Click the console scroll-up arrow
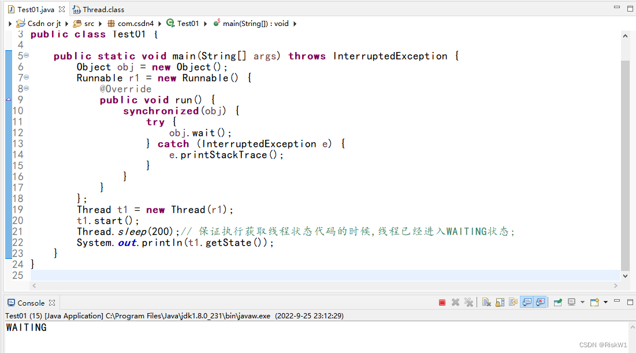 coord(633,326)
